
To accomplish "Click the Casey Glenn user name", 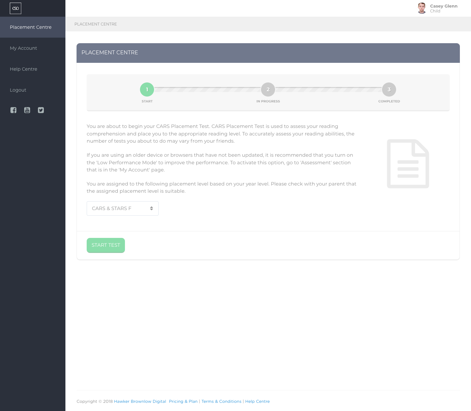I will [x=444, y=6].
